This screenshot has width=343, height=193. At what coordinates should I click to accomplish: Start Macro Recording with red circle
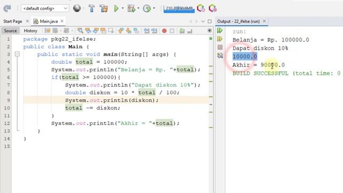[x=165, y=31]
